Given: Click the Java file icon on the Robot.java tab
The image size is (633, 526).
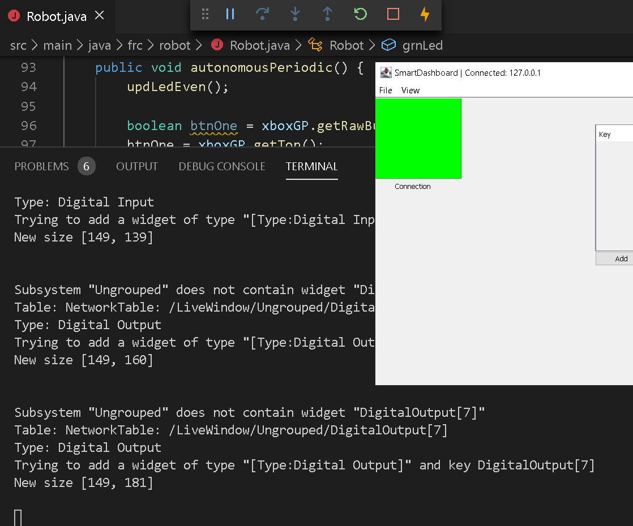Looking at the screenshot, I should [x=14, y=16].
